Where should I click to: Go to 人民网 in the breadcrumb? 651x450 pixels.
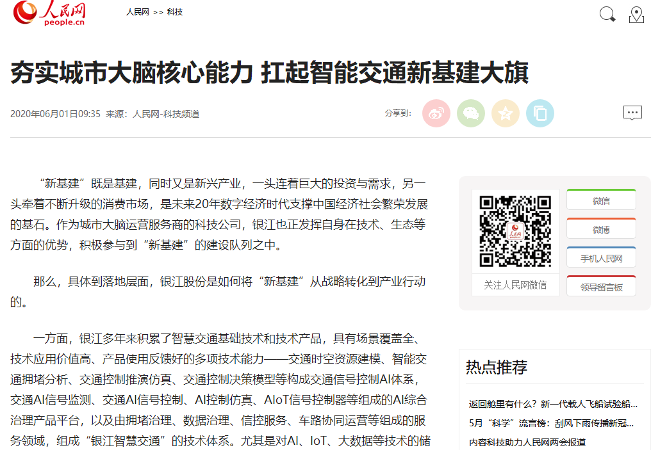pyautogui.click(x=137, y=12)
